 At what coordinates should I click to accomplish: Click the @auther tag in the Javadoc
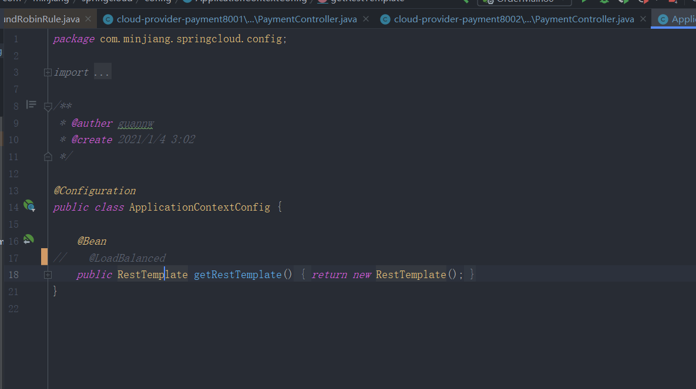pos(92,123)
